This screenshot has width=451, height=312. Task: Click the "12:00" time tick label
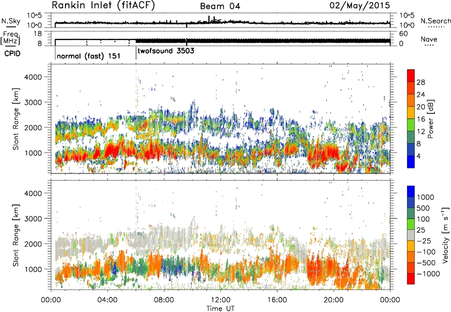(220, 300)
